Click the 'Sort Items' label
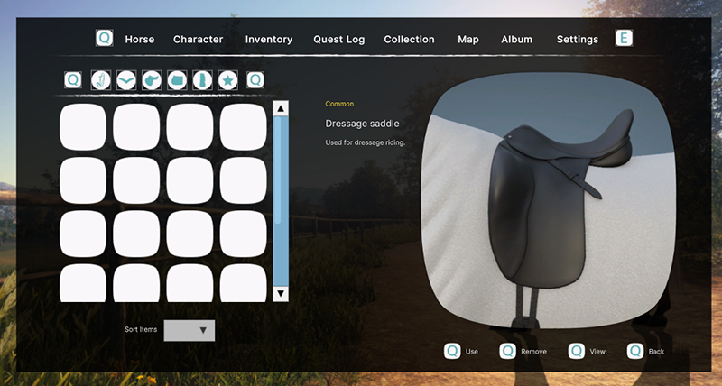Viewport: 722px width, 386px height. 141,329
